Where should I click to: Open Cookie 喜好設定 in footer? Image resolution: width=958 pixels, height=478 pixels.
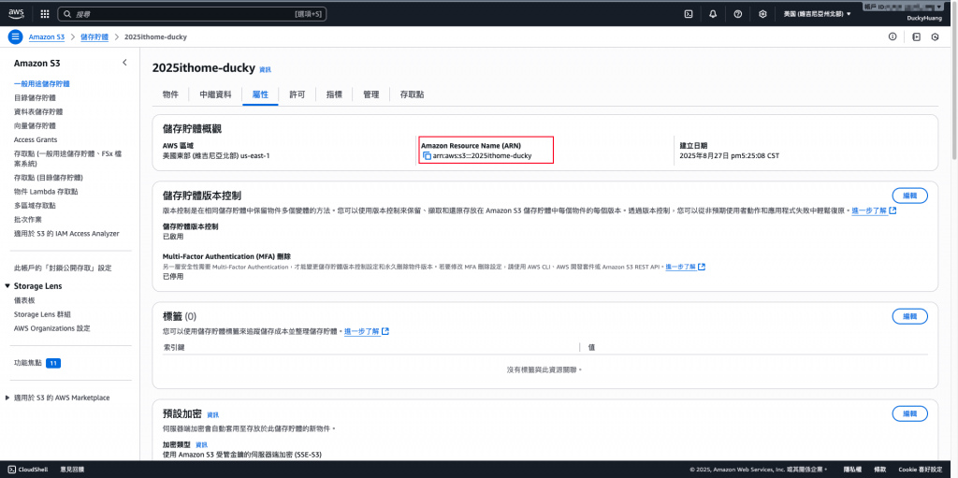point(921,470)
